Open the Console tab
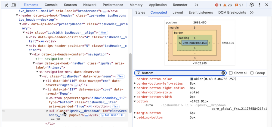 pos(51,5)
